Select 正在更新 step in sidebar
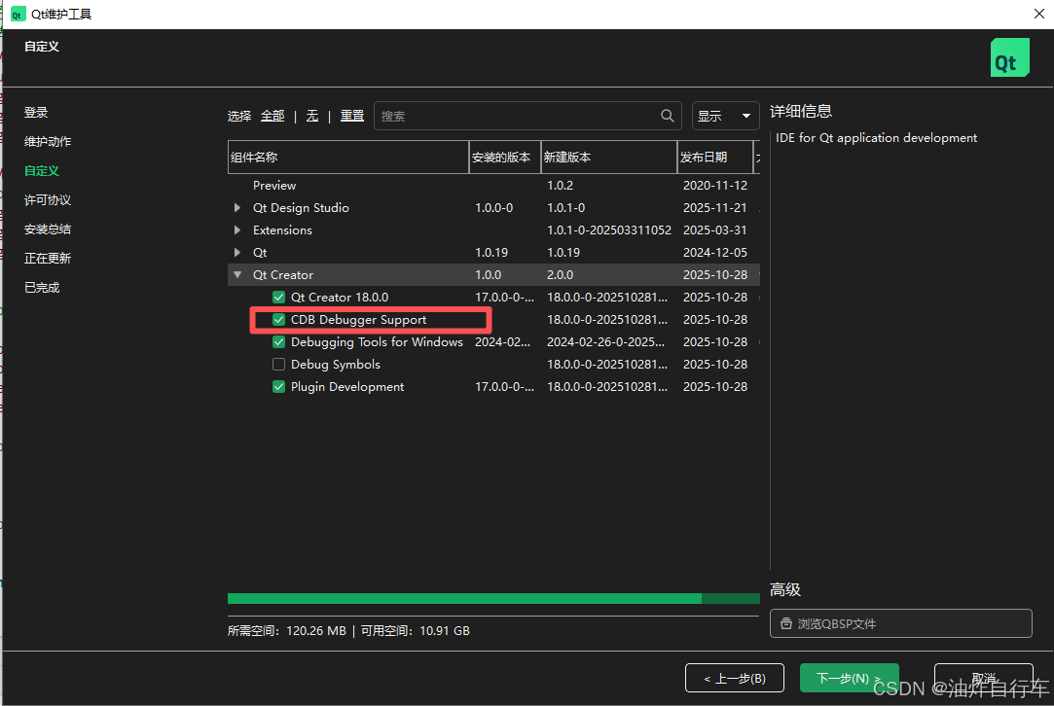1054x706 pixels. tap(48, 258)
